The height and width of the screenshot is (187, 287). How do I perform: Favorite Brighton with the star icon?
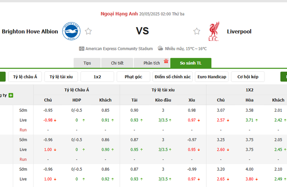88,31
